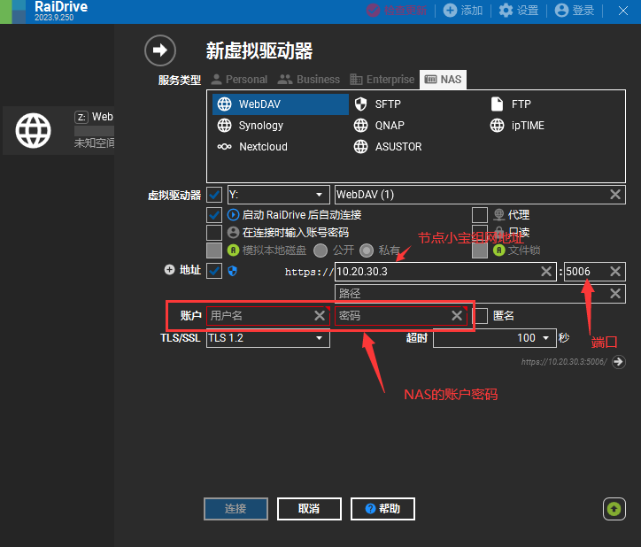This screenshot has width=641, height=547.
Task: Select QNAP service
Action: pyautogui.click(x=379, y=126)
